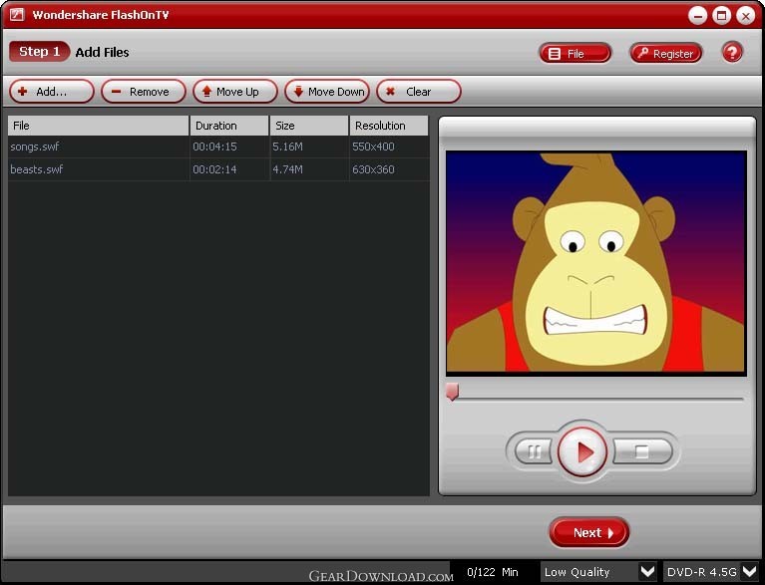This screenshot has height=585, width=765.
Task: Select songs.swf in the file list
Action: tap(218, 146)
